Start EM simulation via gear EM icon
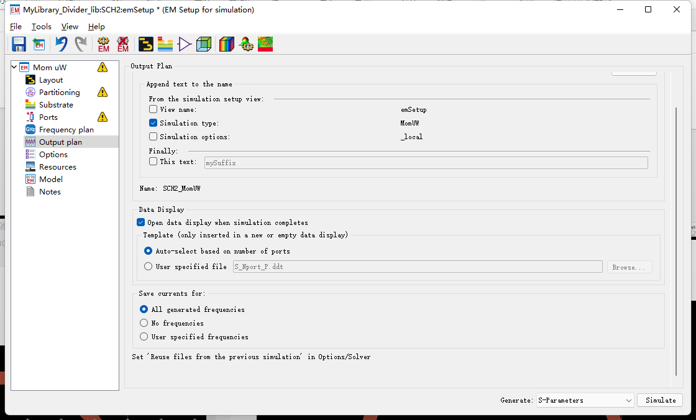 point(103,44)
